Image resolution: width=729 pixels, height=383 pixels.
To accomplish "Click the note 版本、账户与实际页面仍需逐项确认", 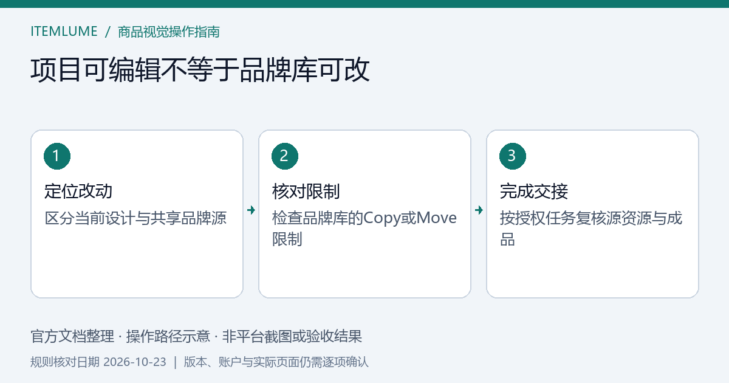I will tap(276, 362).
